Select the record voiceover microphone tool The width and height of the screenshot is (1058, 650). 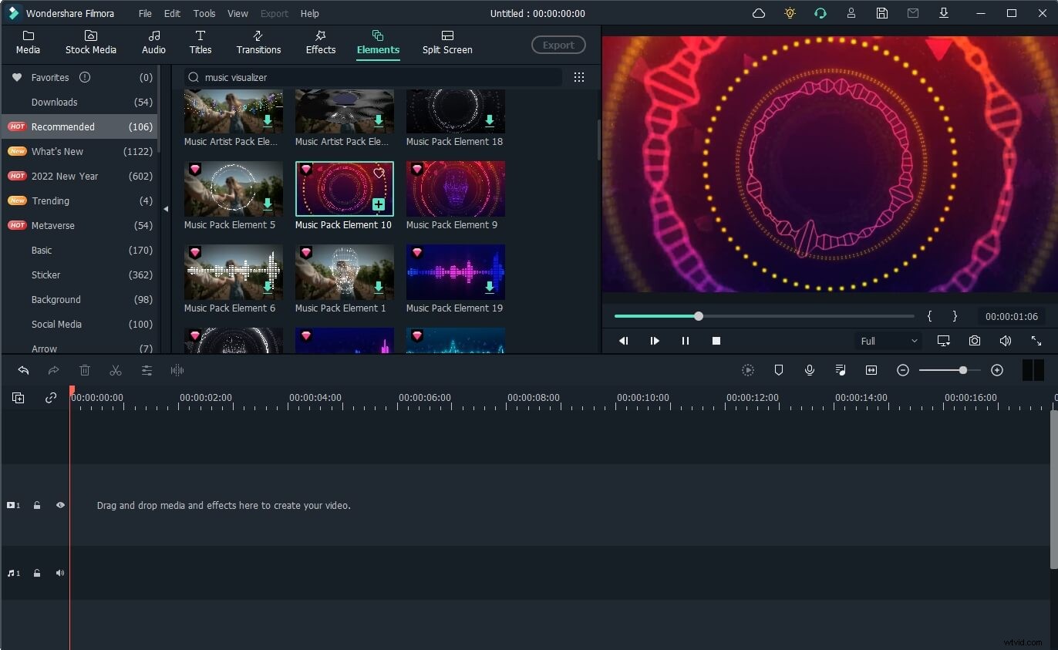[x=810, y=370]
